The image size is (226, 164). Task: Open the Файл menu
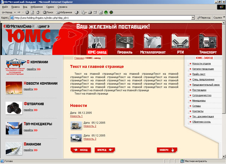tap(5, 7)
